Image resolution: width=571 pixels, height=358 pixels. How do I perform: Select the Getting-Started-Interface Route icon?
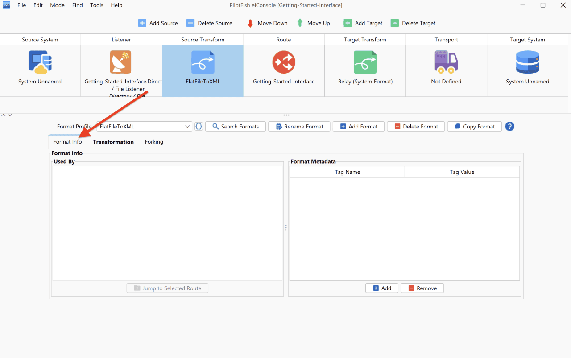click(x=284, y=62)
